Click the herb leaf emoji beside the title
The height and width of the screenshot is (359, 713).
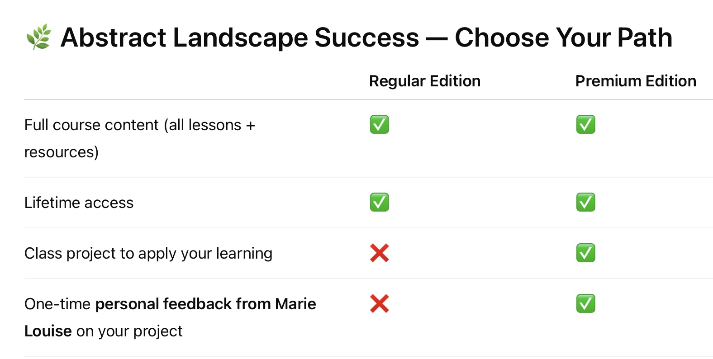pos(38,37)
